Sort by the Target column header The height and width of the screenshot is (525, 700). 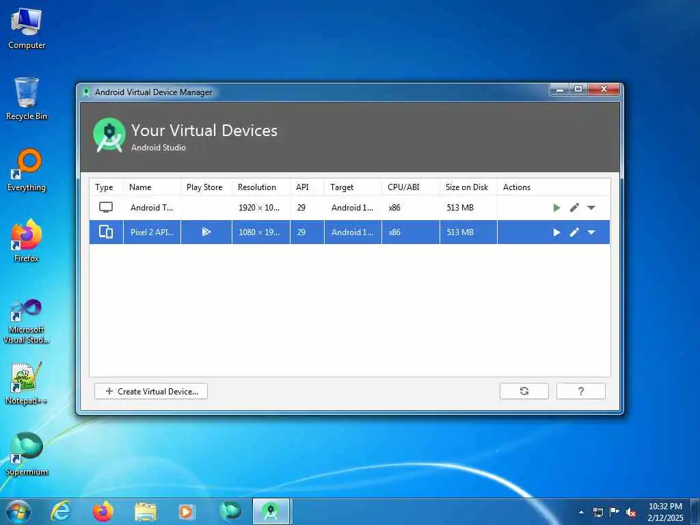[x=353, y=187]
